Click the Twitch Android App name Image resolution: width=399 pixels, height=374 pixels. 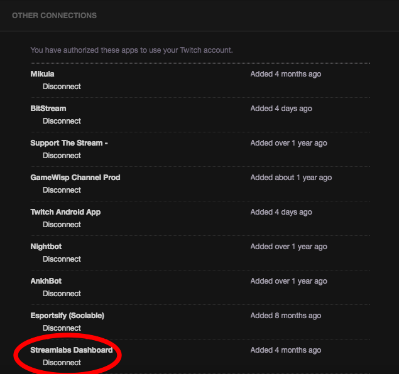pos(65,212)
